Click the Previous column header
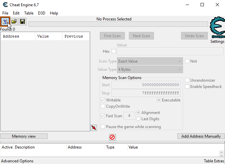225x164 pixels. [x=76, y=36]
